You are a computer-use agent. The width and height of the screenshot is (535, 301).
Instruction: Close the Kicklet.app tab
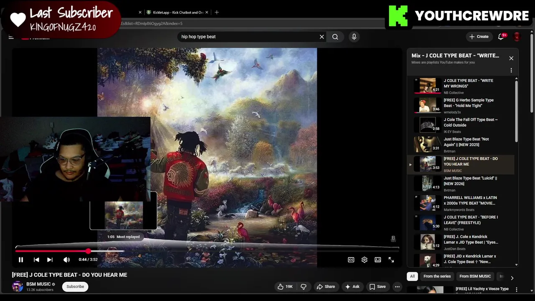click(x=207, y=13)
